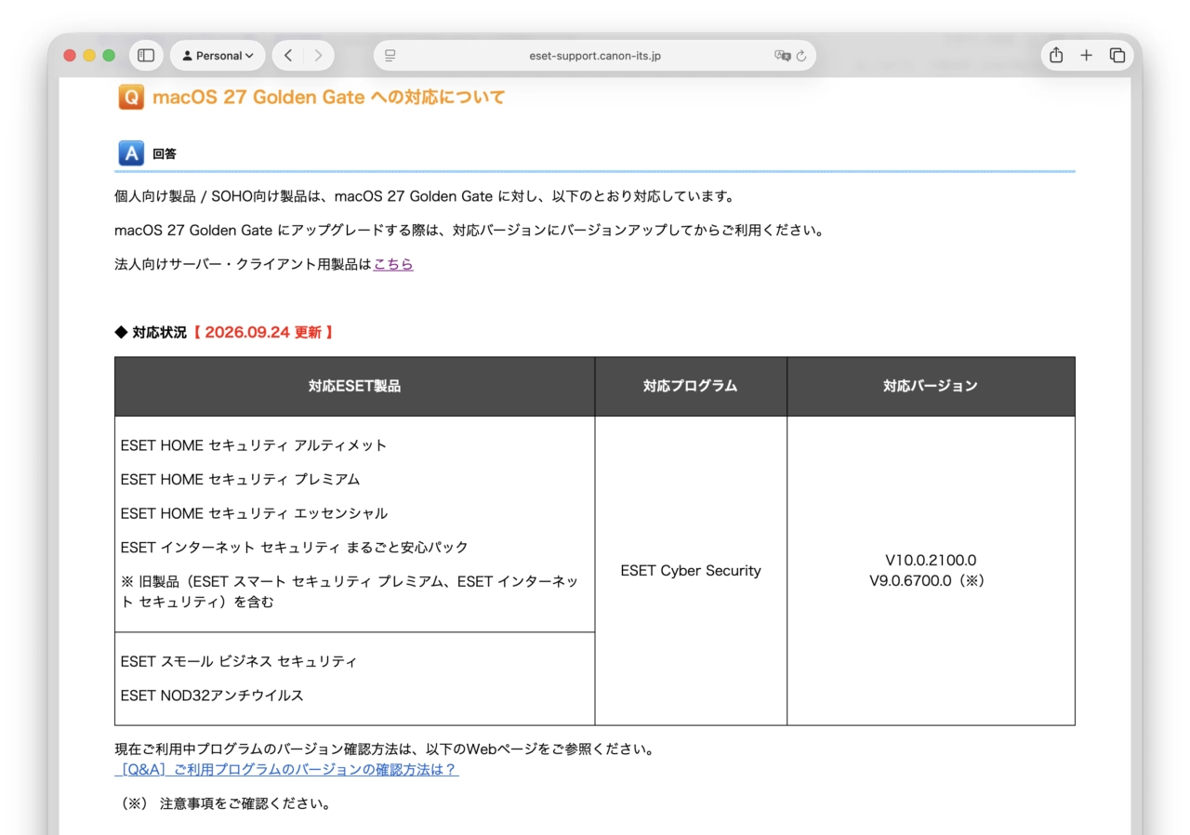Zoom the Safari window with green button

pyautogui.click(x=109, y=56)
